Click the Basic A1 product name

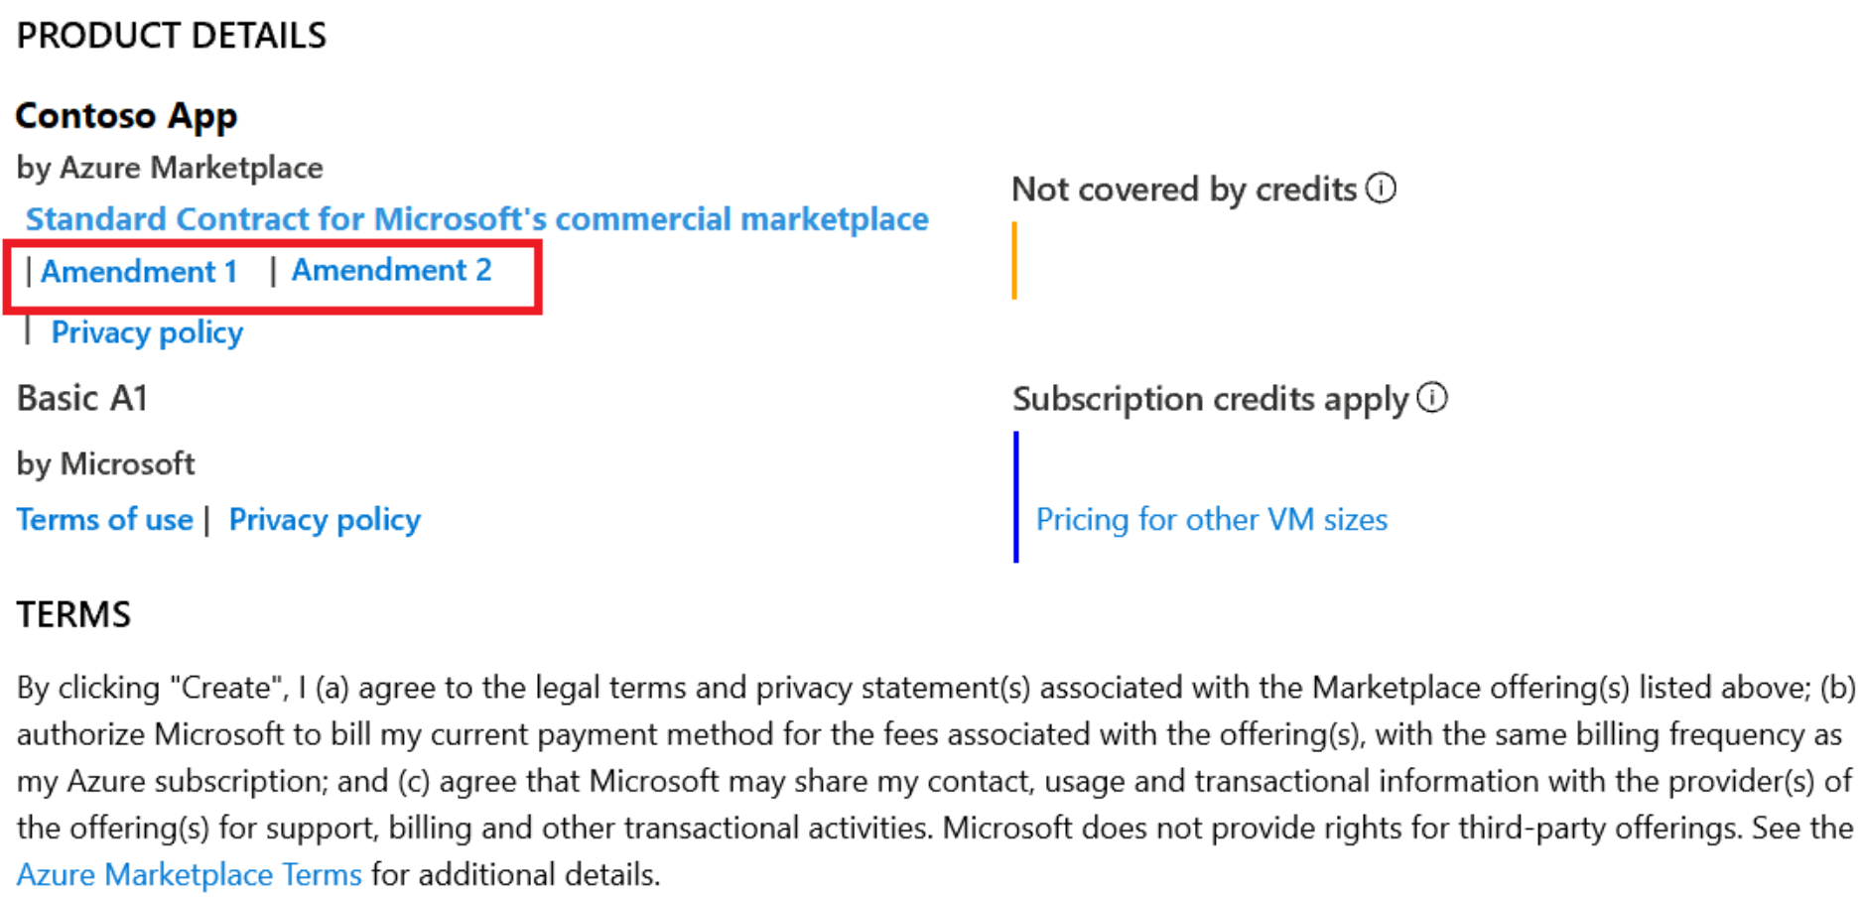[x=82, y=398]
